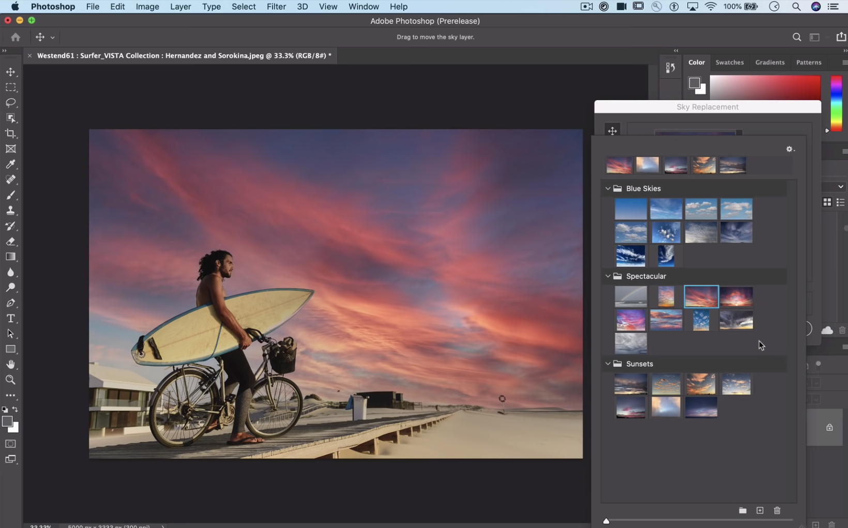Open the Filter menu
The height and width of the screenshot is (528, 848).
pos(276,7)
